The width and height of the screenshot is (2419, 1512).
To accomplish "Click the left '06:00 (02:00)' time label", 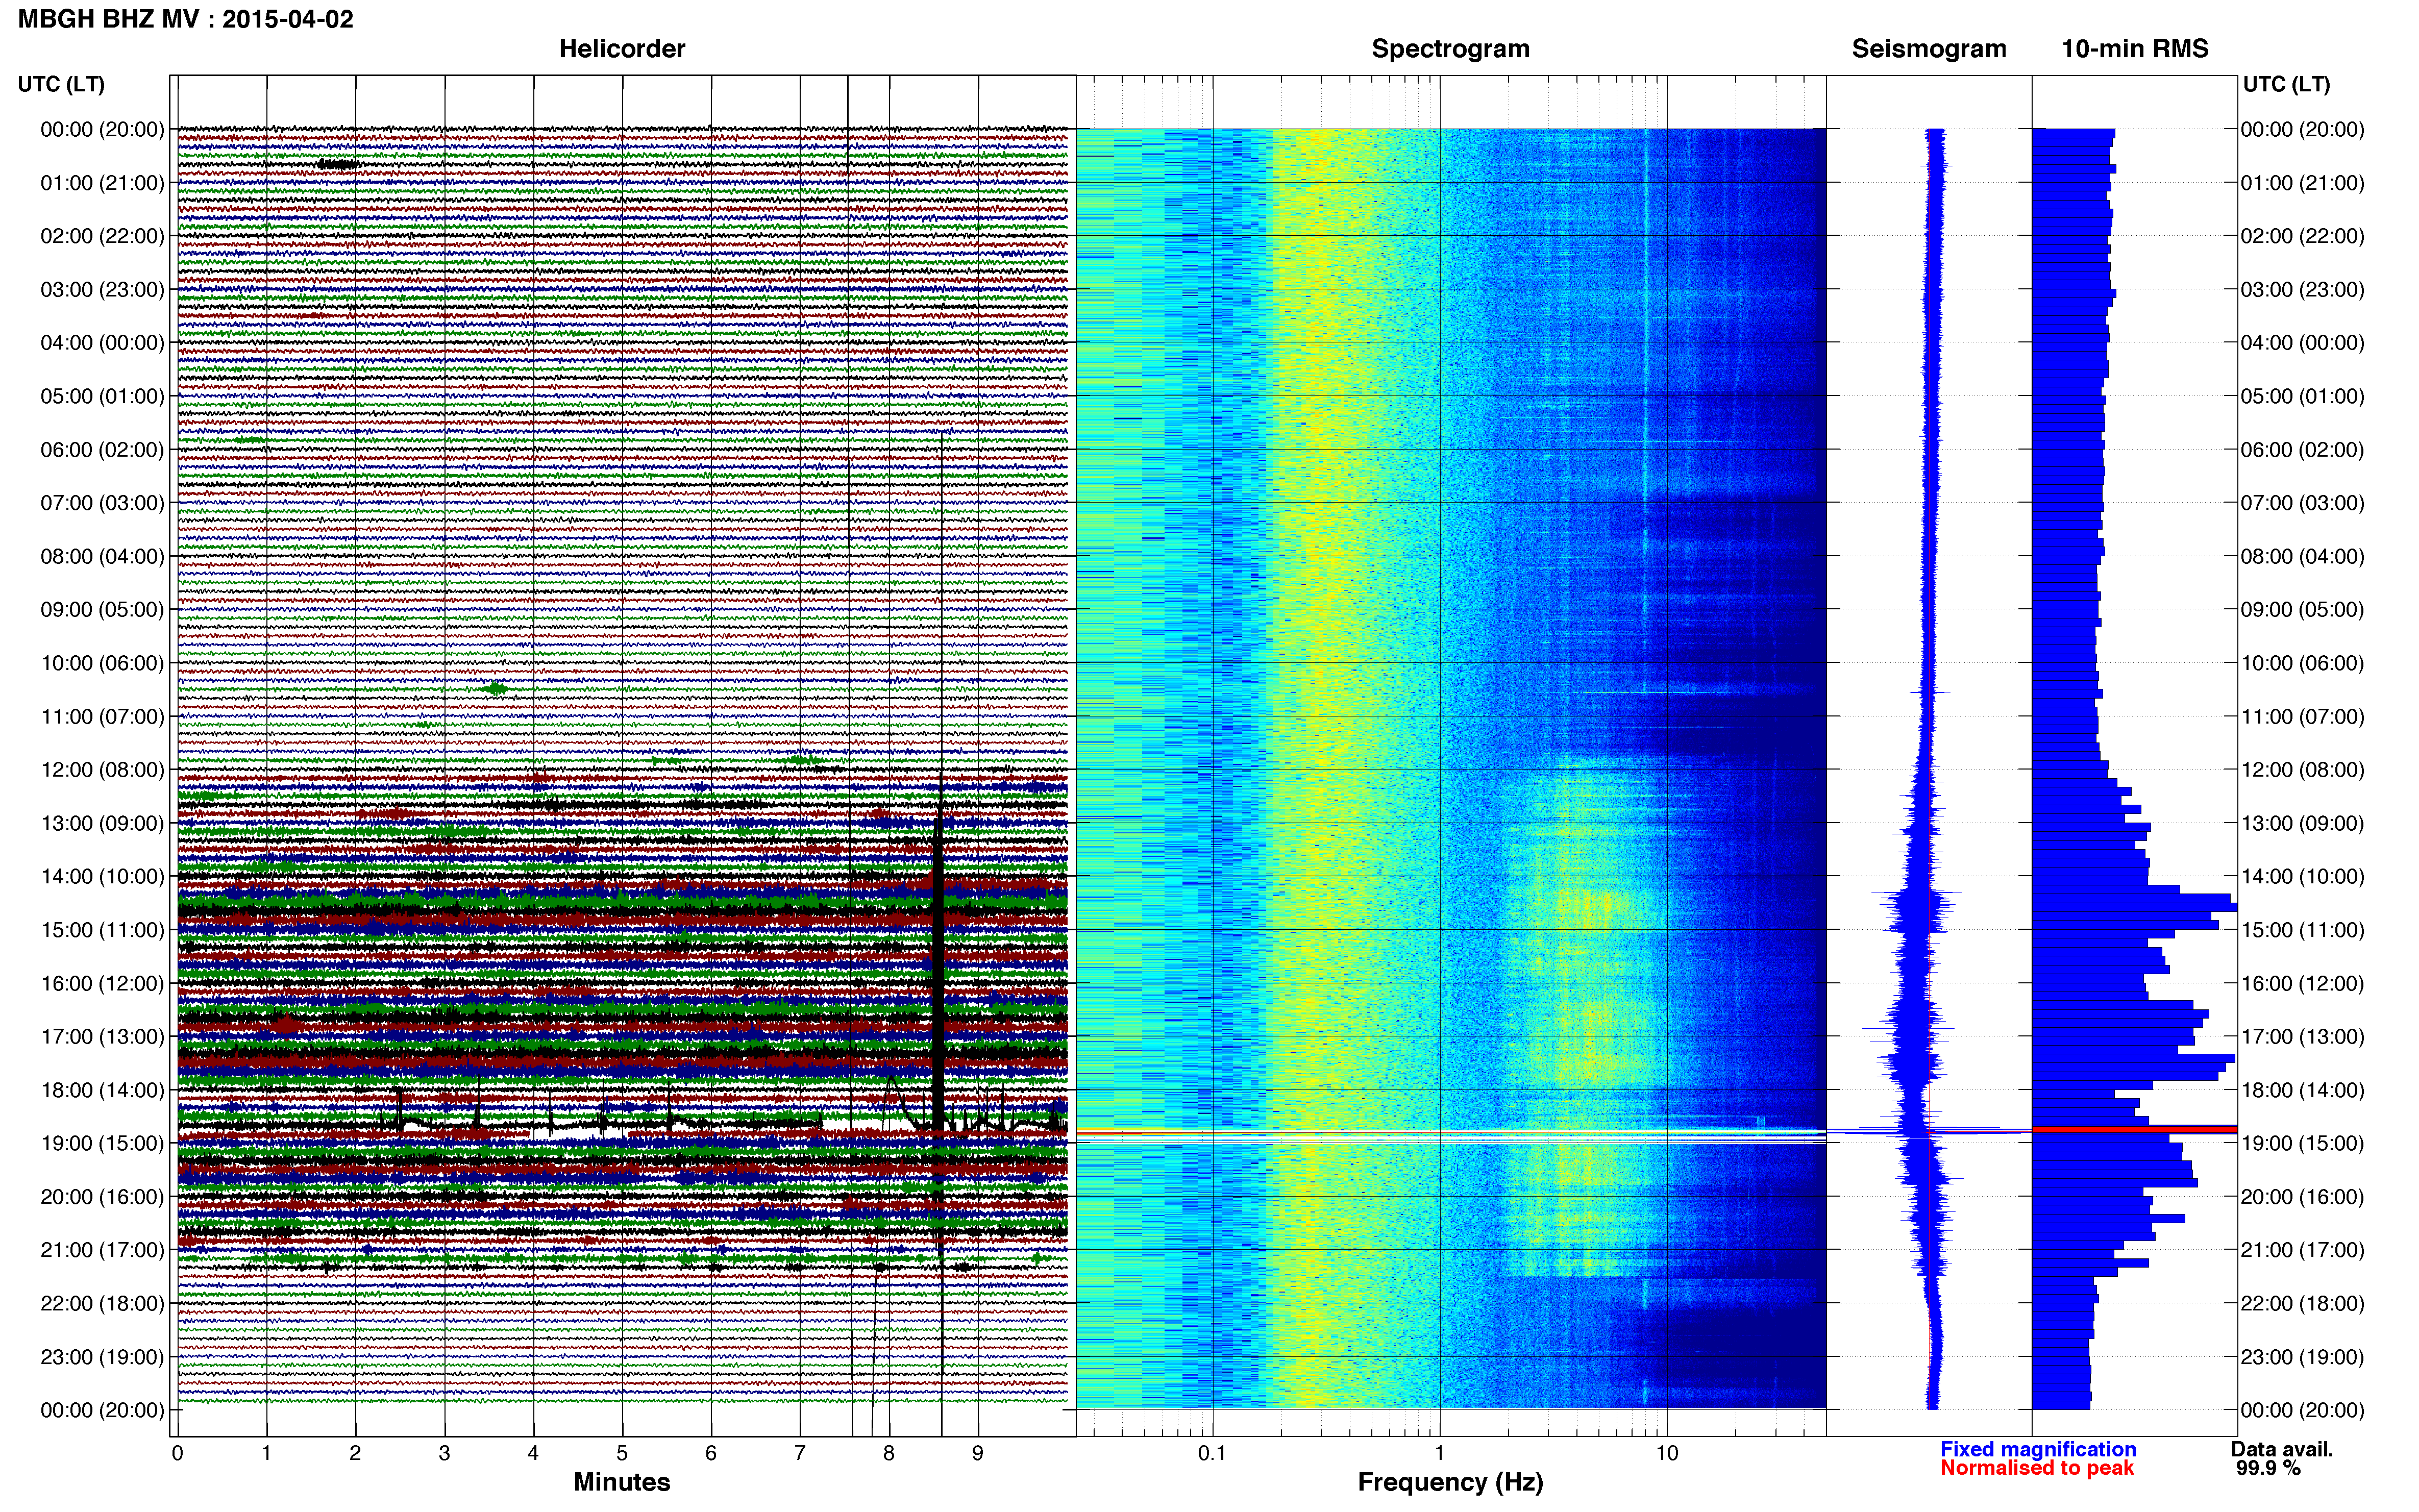I will [102, 450].
